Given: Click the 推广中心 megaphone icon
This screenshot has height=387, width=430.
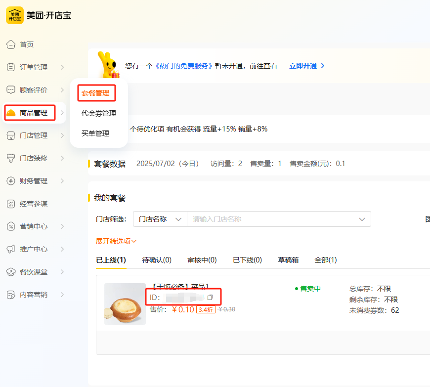Looking at the screenshot, I should (11, 249).
